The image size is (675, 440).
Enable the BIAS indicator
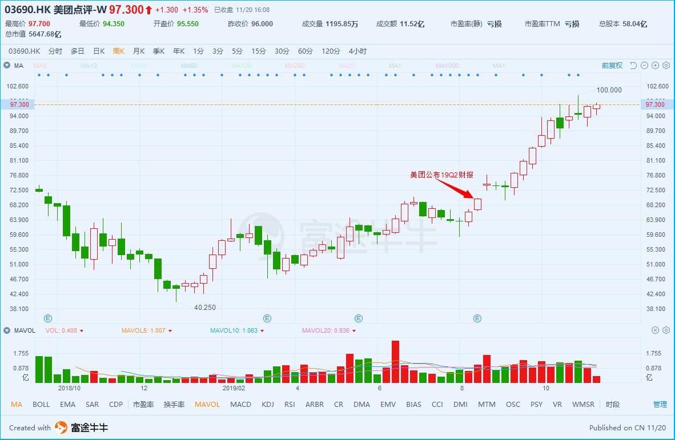(x=413, y=404)
